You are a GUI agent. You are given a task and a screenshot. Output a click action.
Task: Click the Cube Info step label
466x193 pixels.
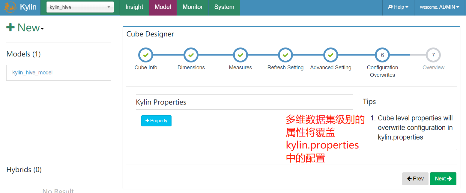(x=146, y=68)
